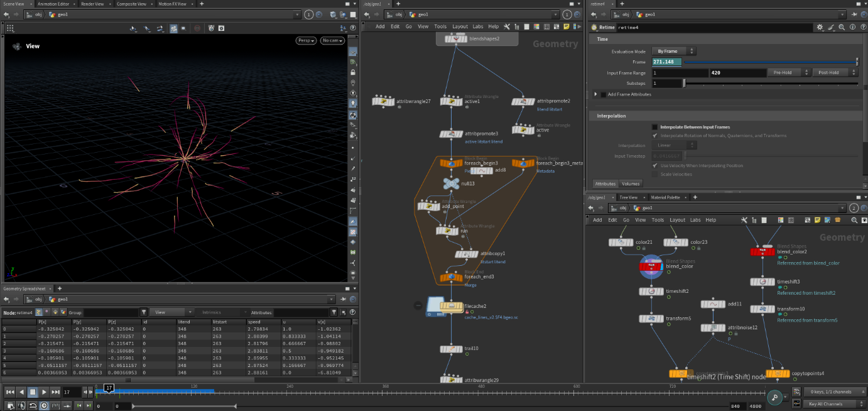Select the Volumes tab button
This screenshot has height=411, width=868.
pos(630,184)
